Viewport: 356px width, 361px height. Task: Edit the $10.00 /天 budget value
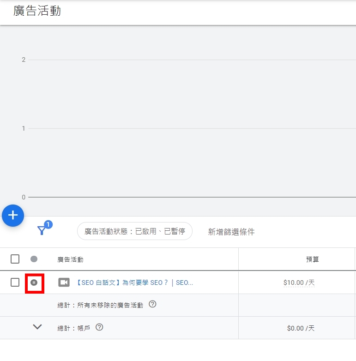point(299,283)
